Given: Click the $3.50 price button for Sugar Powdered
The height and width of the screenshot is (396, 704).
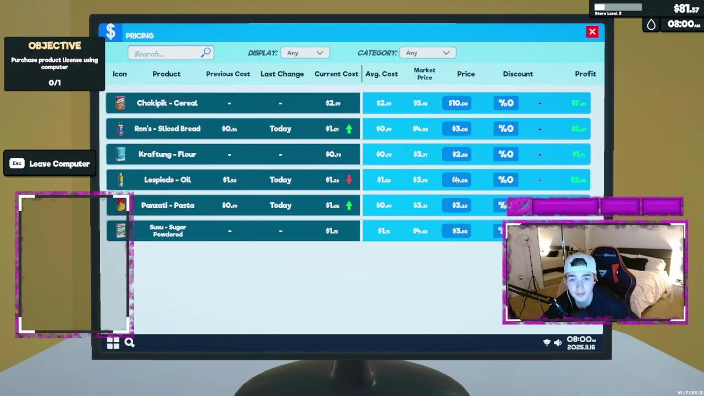Looking at the screenshot, I should (x=458, y=231).
